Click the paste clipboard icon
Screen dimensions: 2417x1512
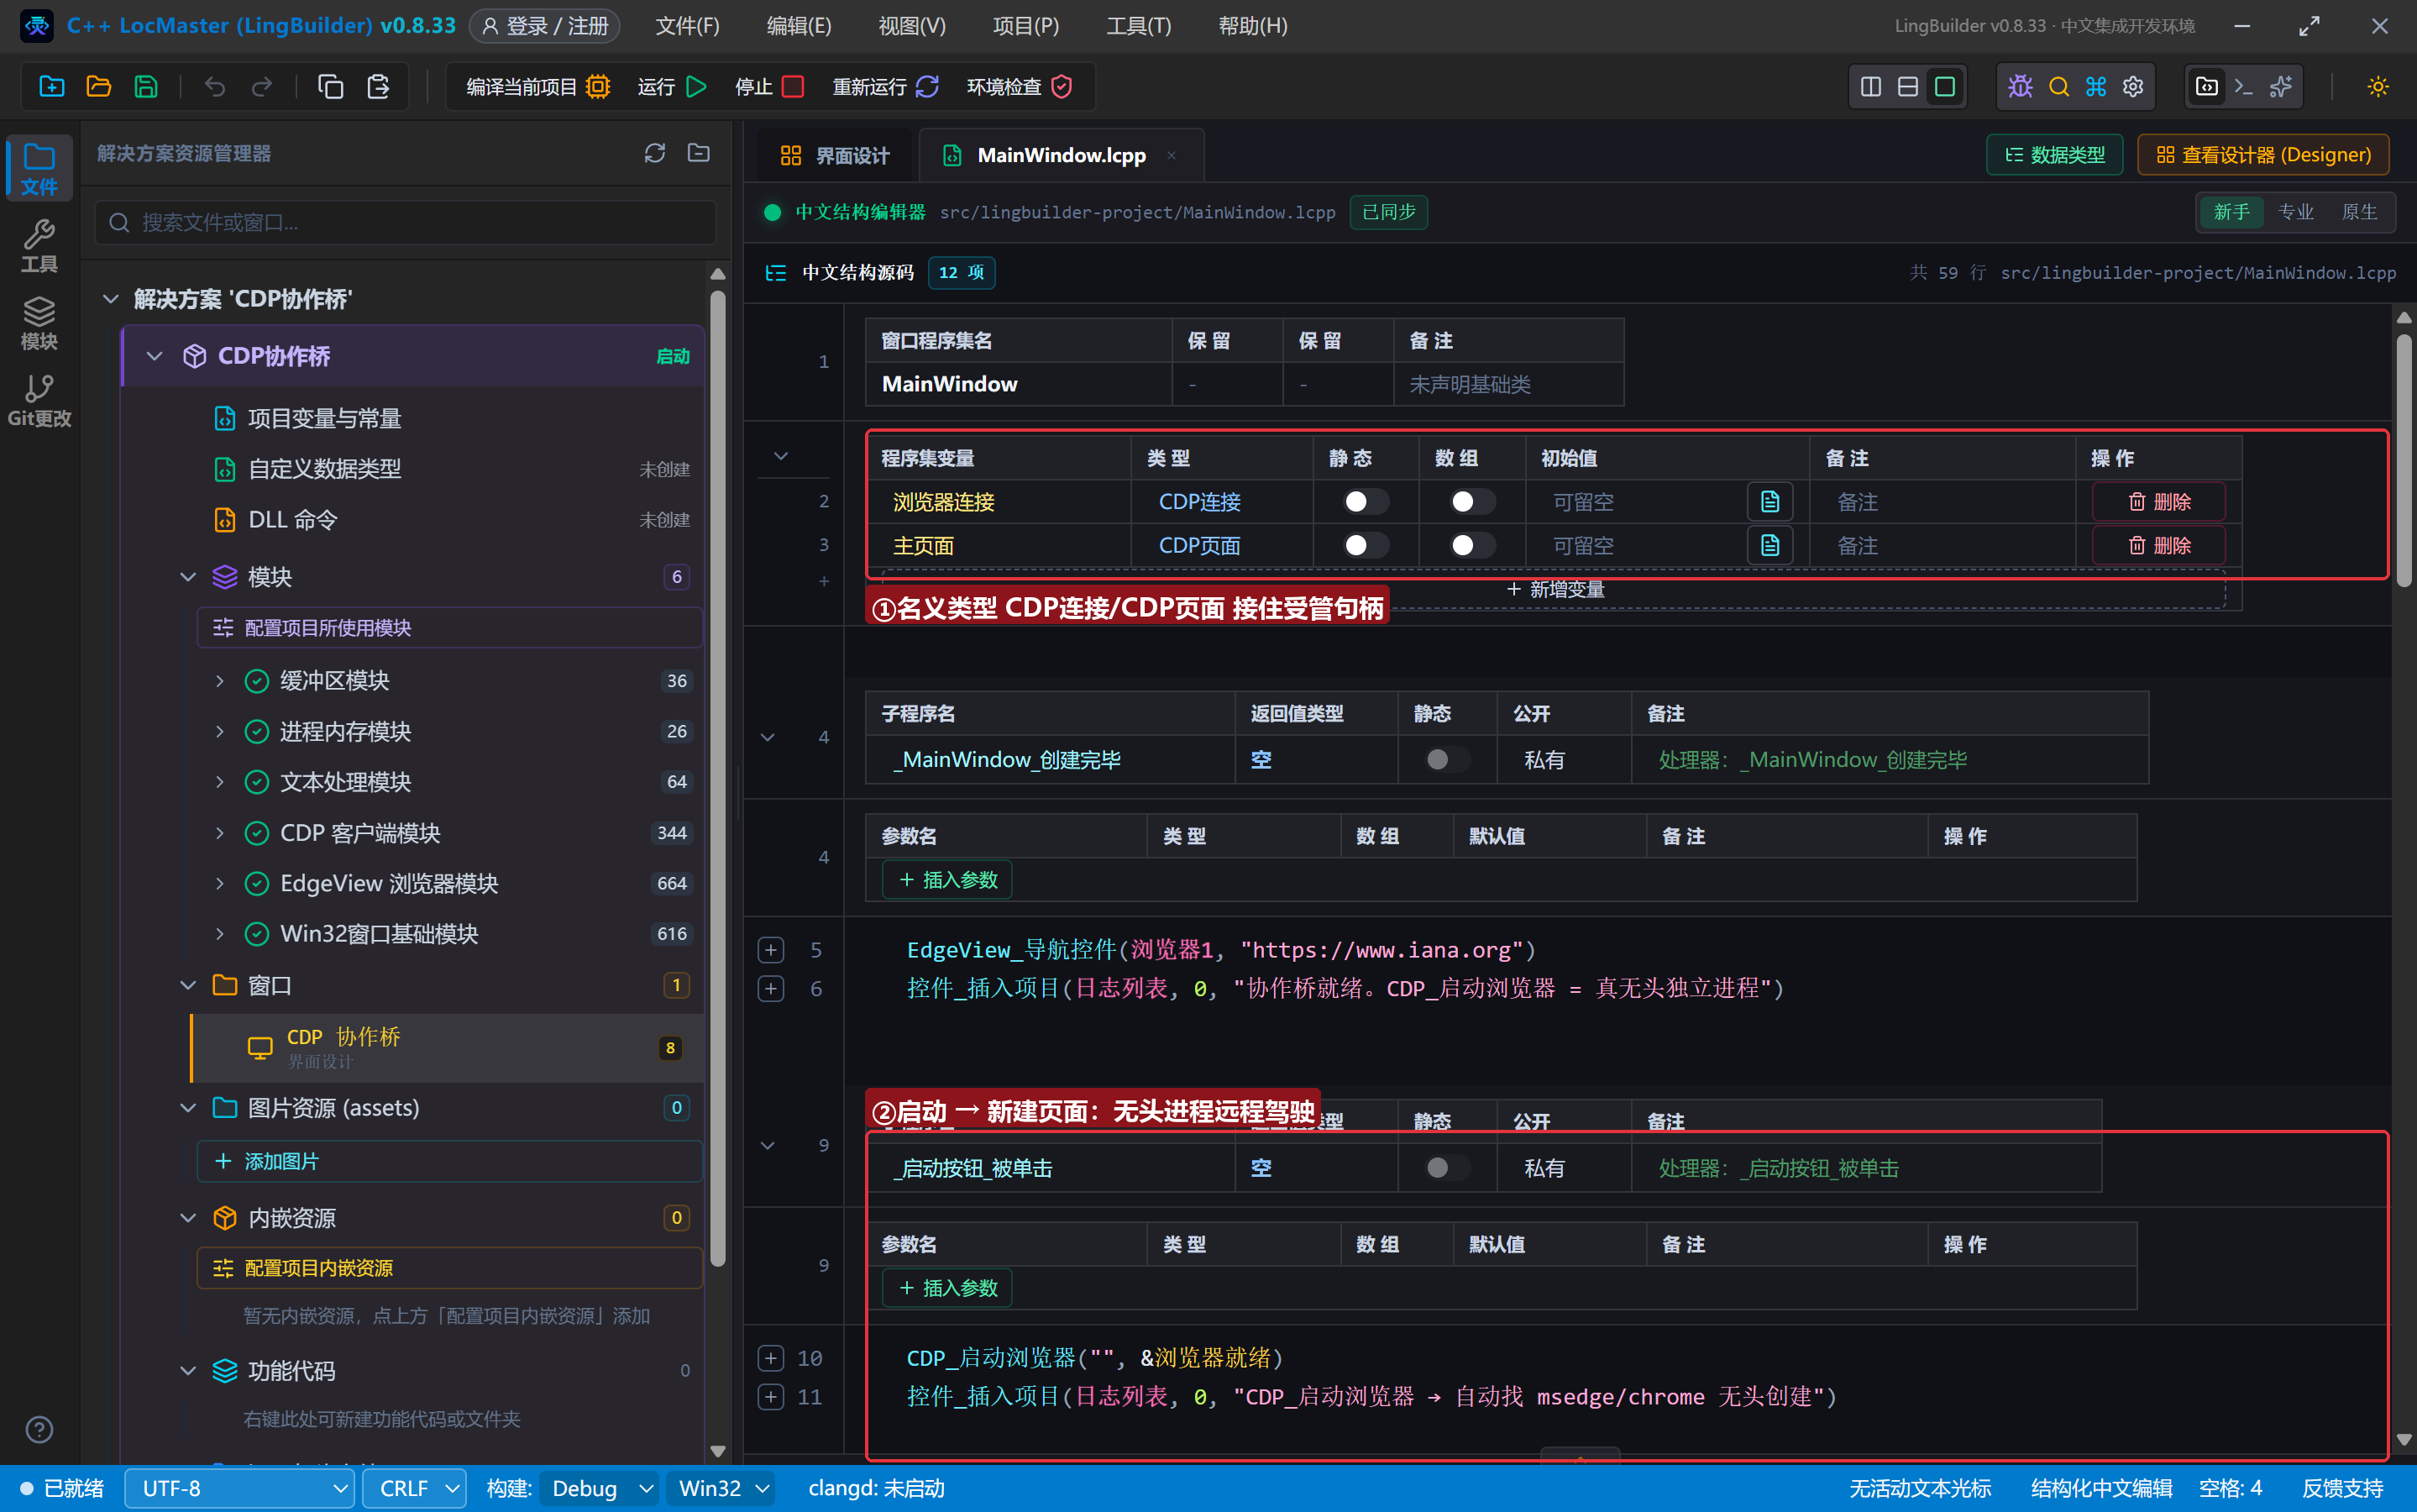(x=378, y=87)
